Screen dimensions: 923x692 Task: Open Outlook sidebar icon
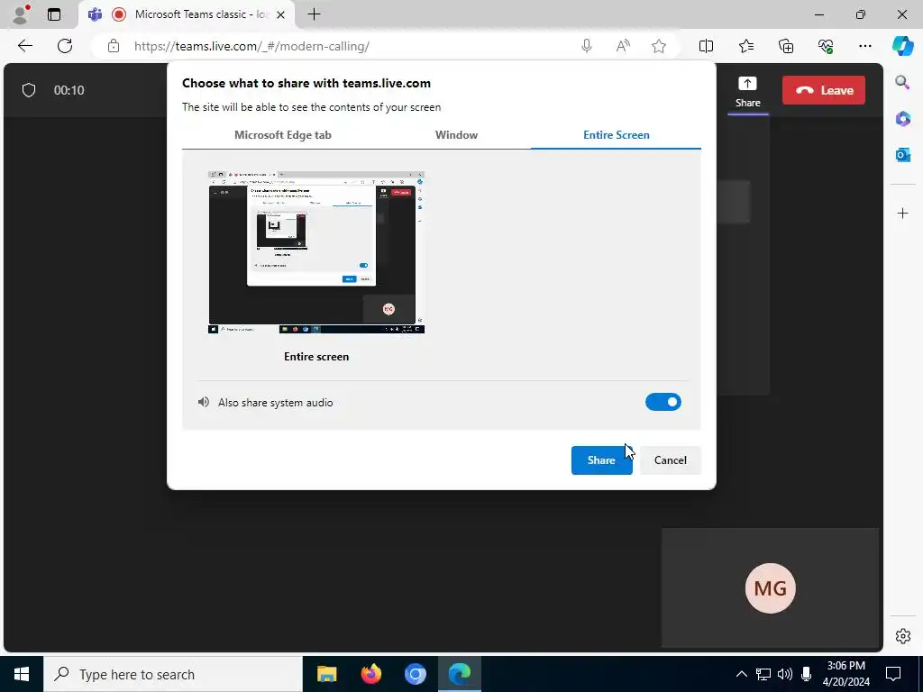pyautogui.click(x=902, y=155)
